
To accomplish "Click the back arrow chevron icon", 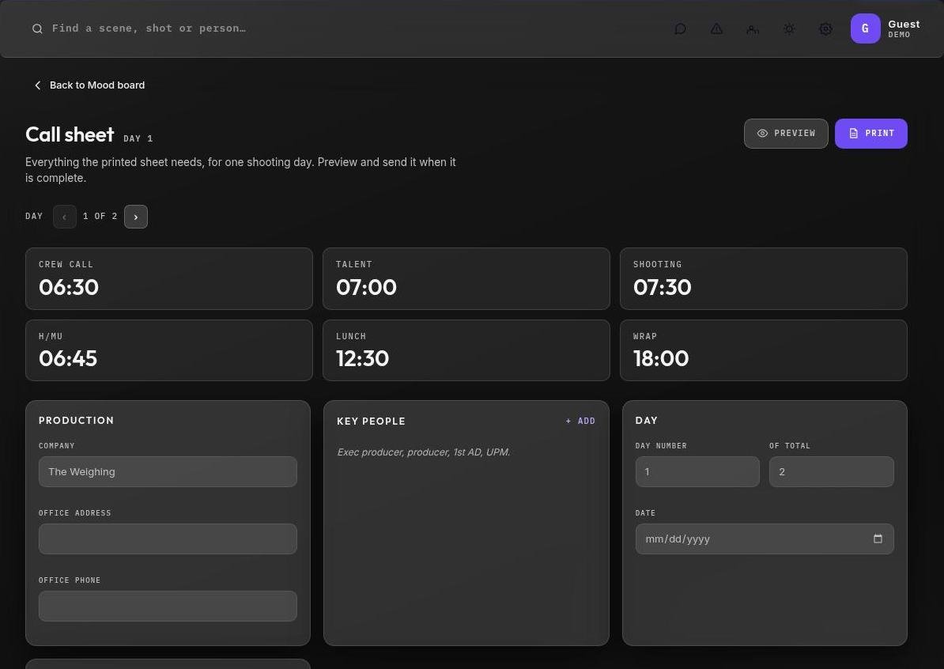I will point(38,85).
